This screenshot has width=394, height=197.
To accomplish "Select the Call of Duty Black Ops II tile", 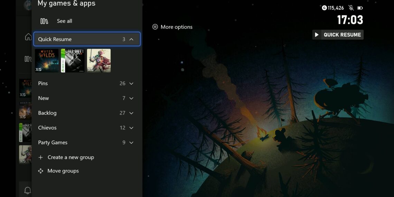I will click(x=73, y=60).
